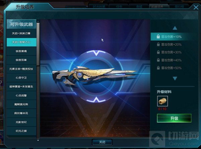Click lock icon beside 普攻伤害+10%
The width and height of the screenshot is (201, 149).
pyautogui.click(x=158, y=36)
